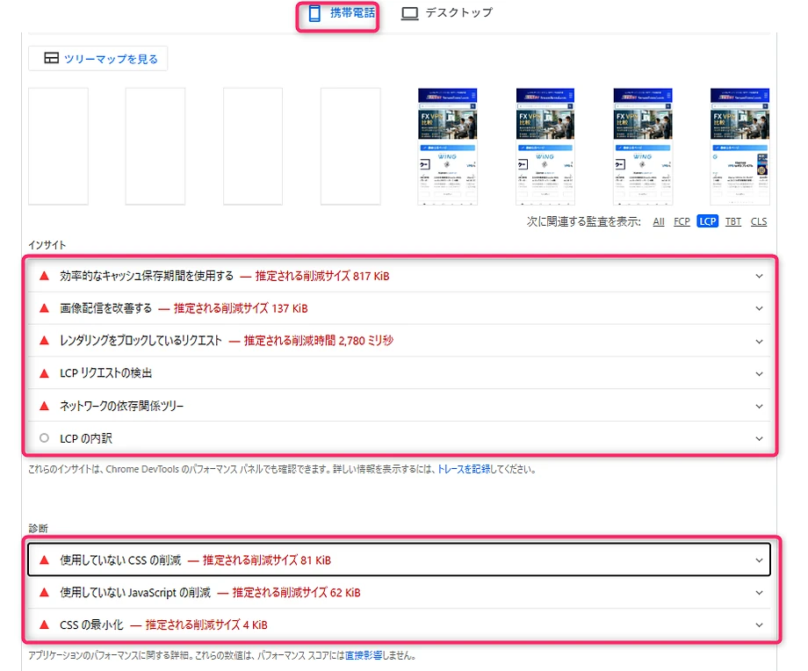
Task: Select the All audit filter
Action: [659, 221]
